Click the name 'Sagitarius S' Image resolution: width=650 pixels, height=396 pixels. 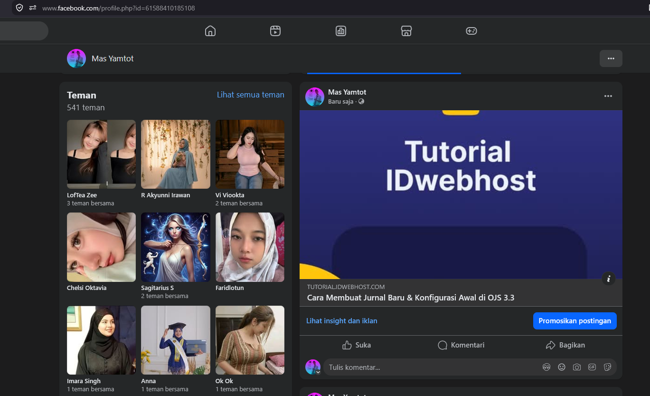(x=158, y=288)
